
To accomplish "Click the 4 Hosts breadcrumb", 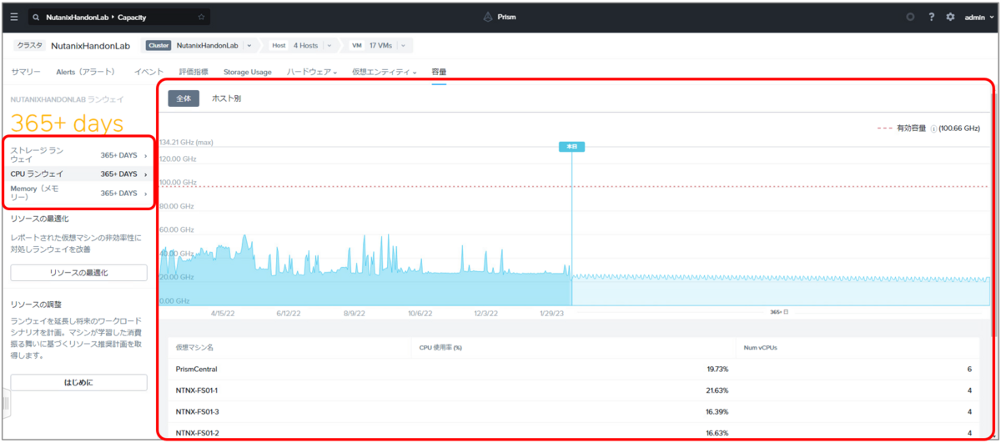I will (305, 45).
